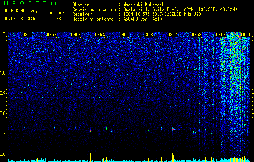Click the 1.1 kHz axis label

pyautogui.click(x=3, y=53)
